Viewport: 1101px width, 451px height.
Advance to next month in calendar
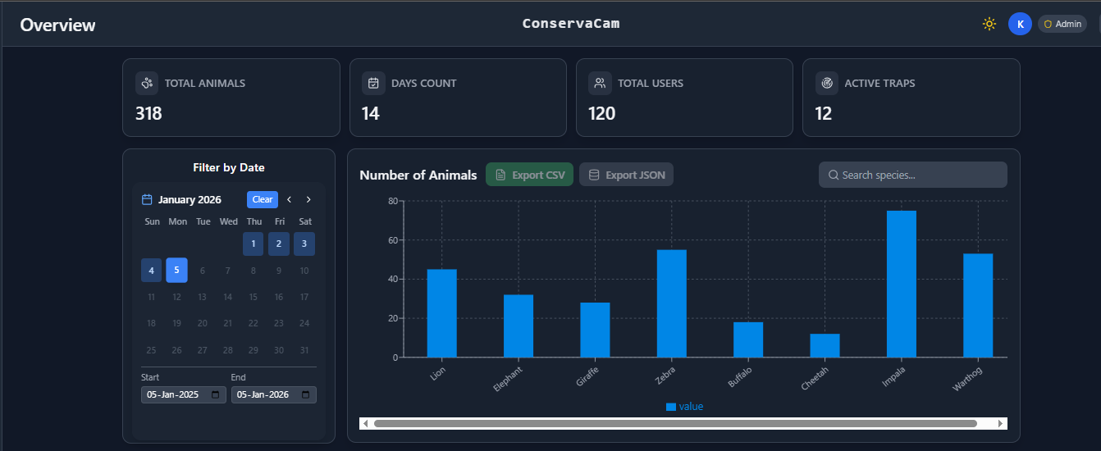[x=308, y=199]
